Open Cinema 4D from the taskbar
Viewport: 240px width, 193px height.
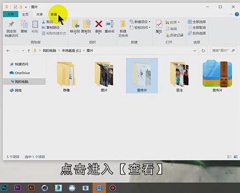45,188
